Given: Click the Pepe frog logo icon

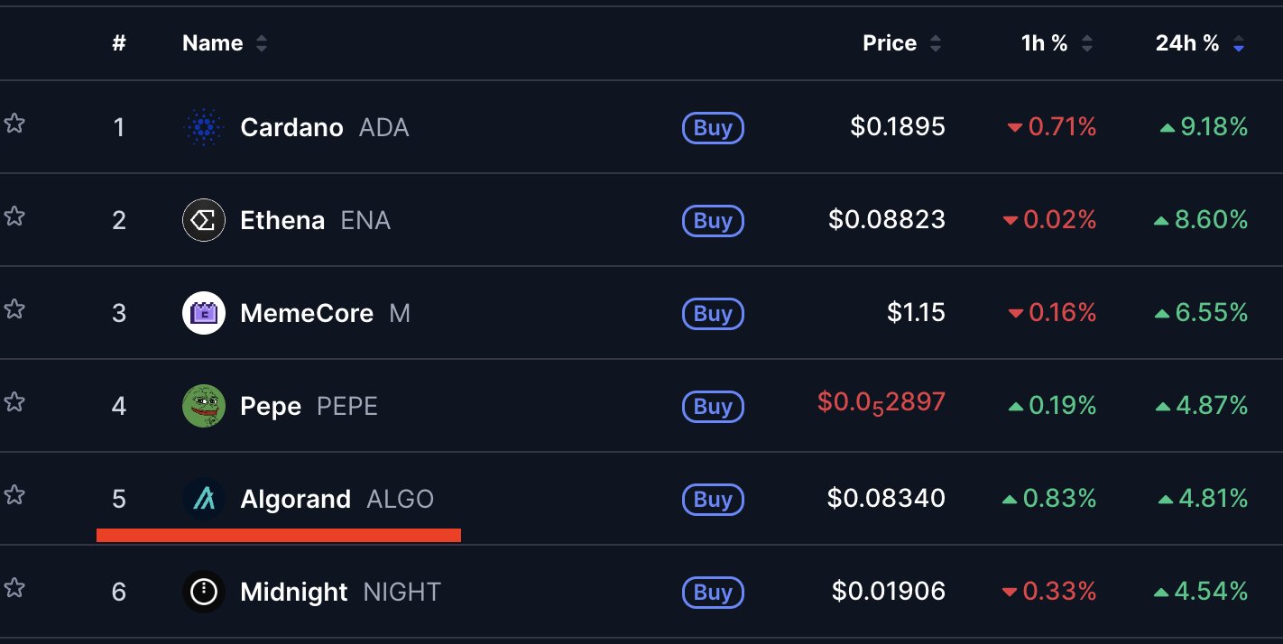Looking at the screenshot, I should tap(204, 406).
